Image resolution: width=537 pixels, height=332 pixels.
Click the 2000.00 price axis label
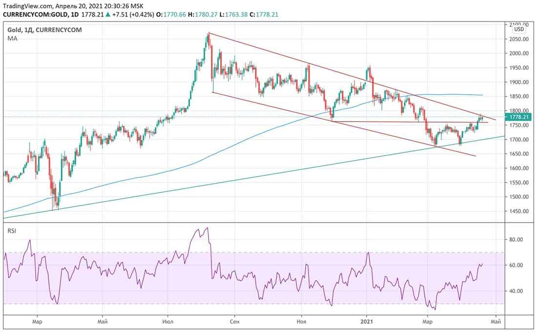click(518, 53)
